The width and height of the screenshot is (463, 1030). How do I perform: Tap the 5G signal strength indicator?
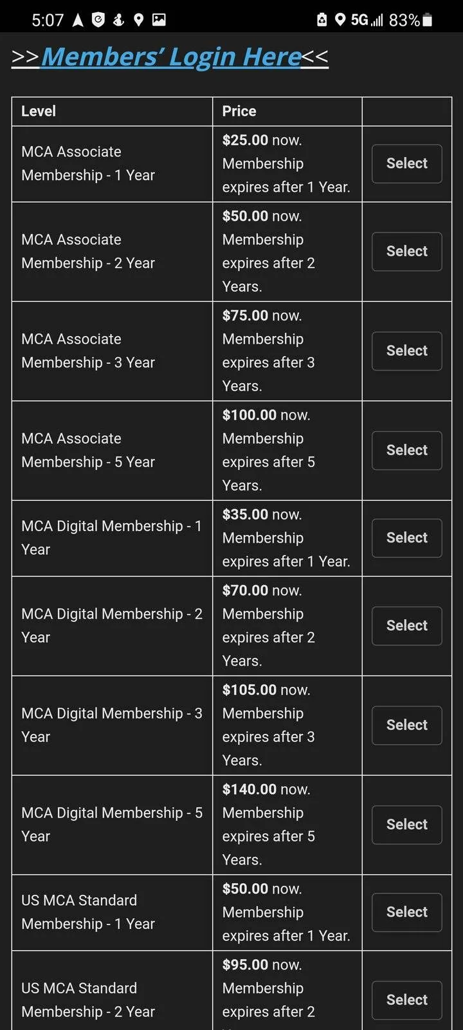click(367, 20)
